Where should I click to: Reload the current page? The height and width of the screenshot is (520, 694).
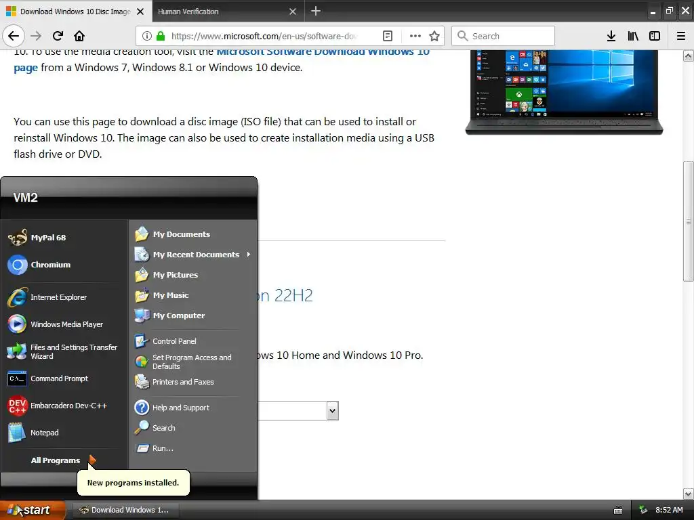point(58,36)
